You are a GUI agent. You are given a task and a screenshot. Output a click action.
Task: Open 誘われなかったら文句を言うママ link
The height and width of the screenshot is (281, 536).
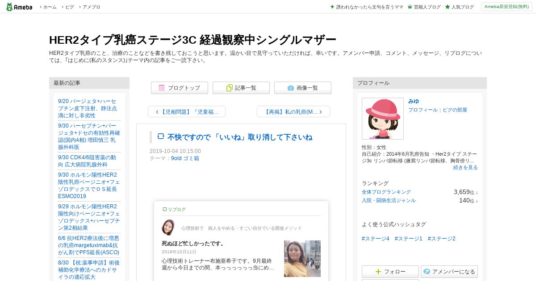[369, 7]
